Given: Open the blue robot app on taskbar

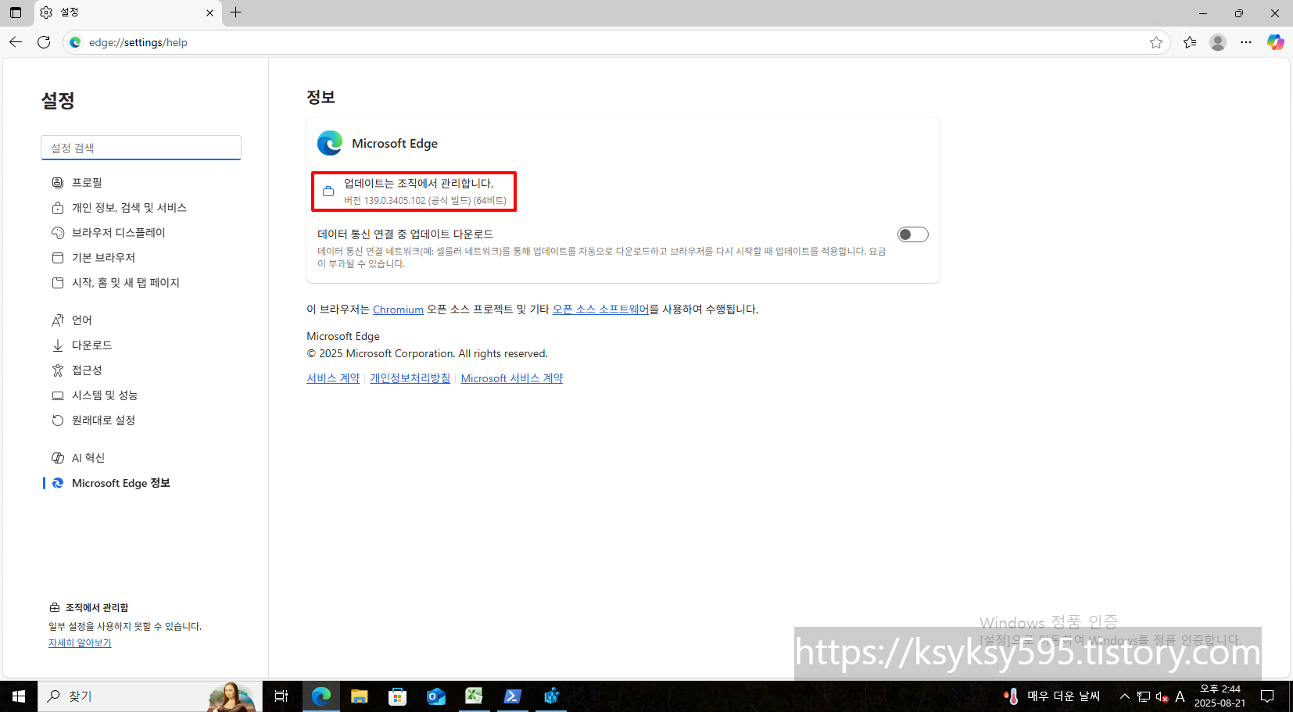Looking at the screenshot, I should click(x=551, y=696).
